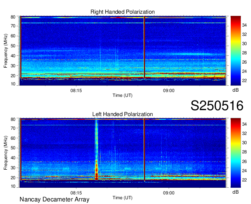Click the 32 dB mark on the Left Handed colorbar
Image resolution: width=251 pixels, height=204 pixels.
(244, 133)
